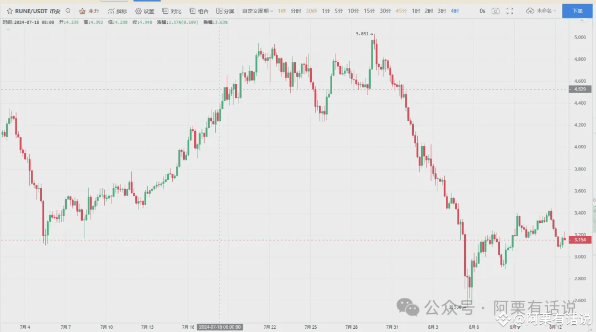The width and height of the screenshot is (596, 332).
Task: Collapse chart legend using small chevron under 时间
Action: [8, 29]
